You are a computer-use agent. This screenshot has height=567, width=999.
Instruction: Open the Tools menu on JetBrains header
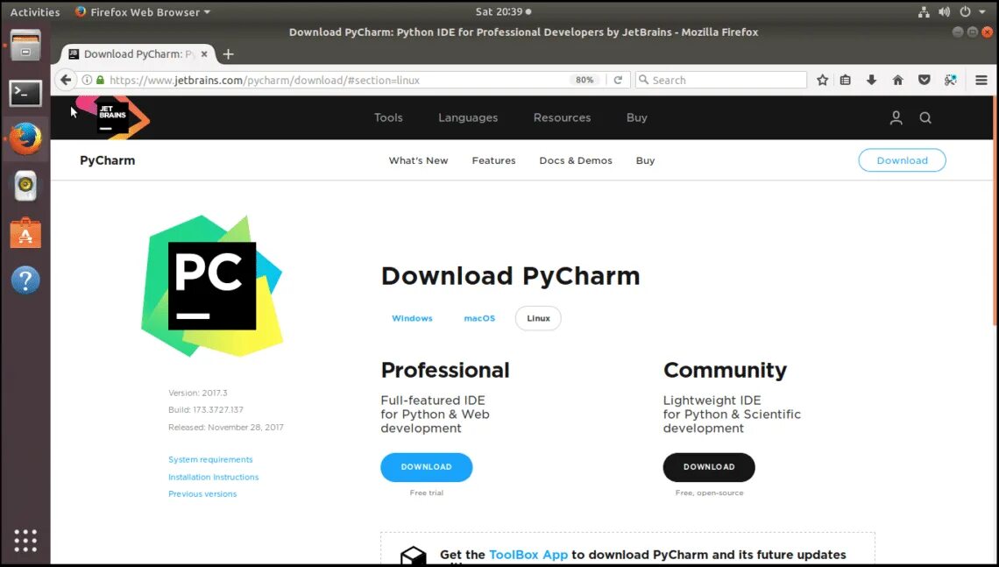coord(388,117)
